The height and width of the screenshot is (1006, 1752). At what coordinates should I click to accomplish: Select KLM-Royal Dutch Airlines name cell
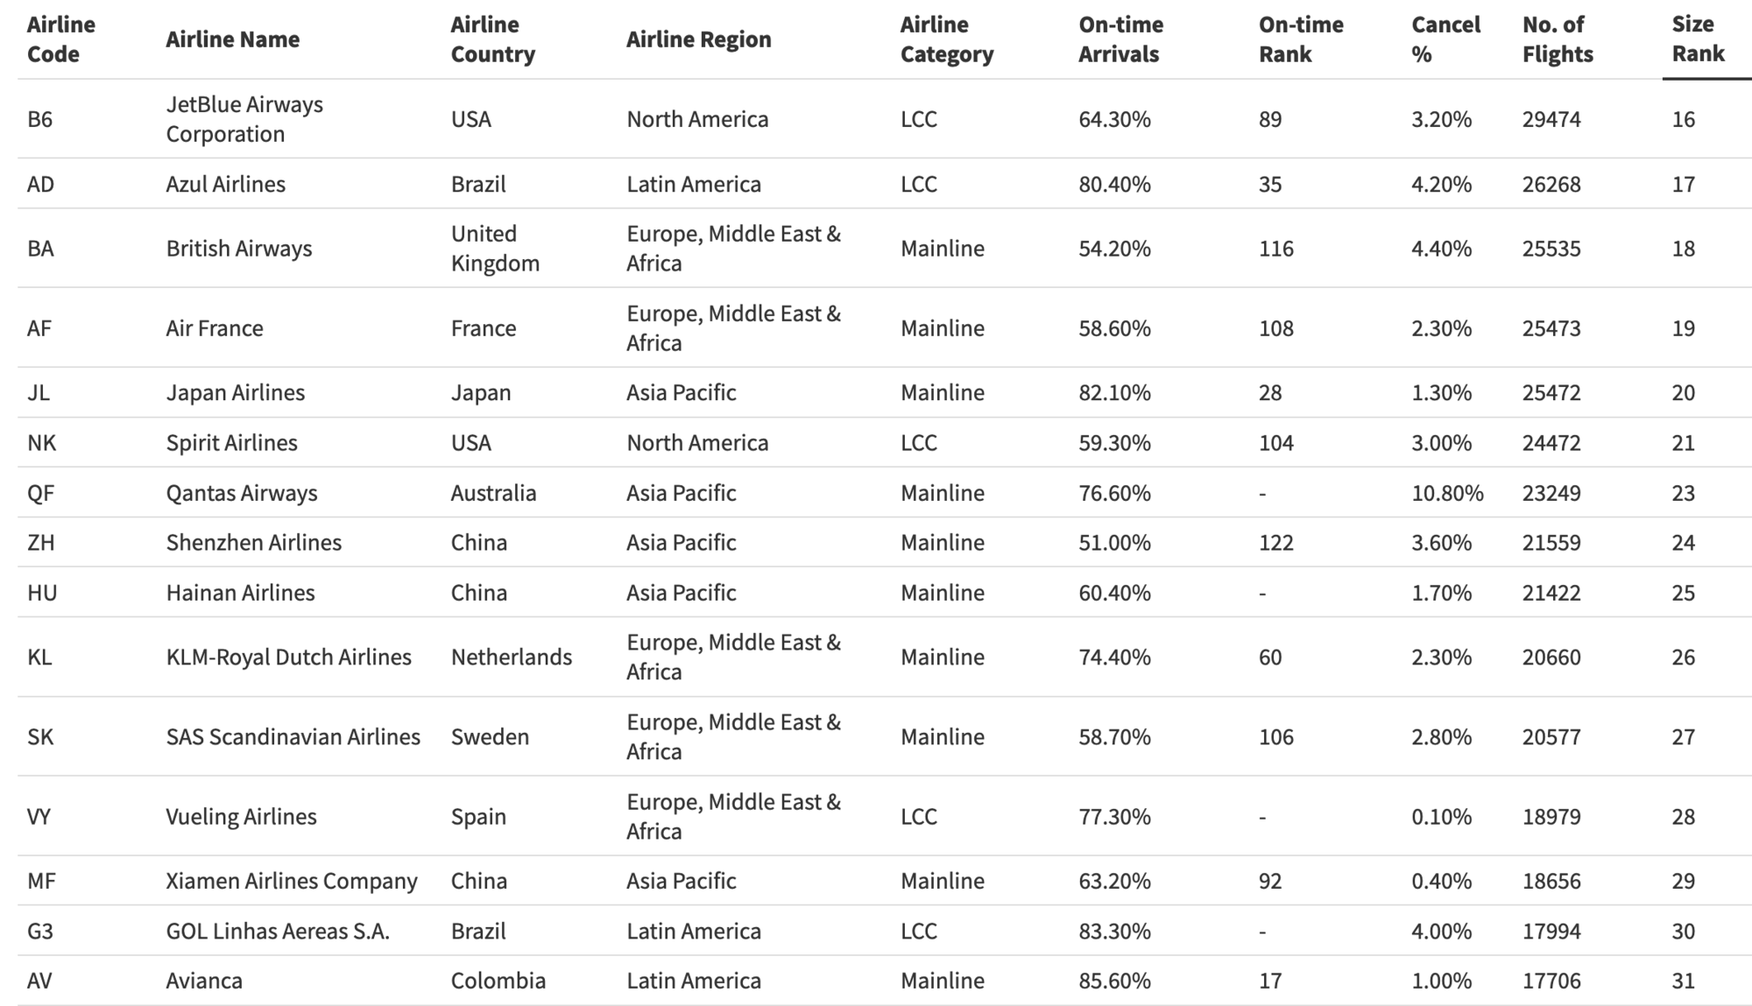pyautogui.click(x=288, y=658)
